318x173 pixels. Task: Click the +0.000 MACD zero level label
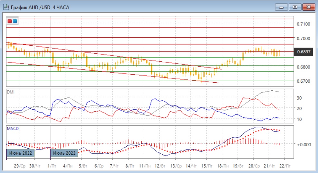tap(304, 144)
